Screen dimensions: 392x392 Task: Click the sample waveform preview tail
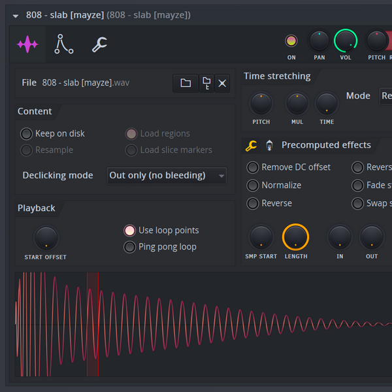point(370,324)
